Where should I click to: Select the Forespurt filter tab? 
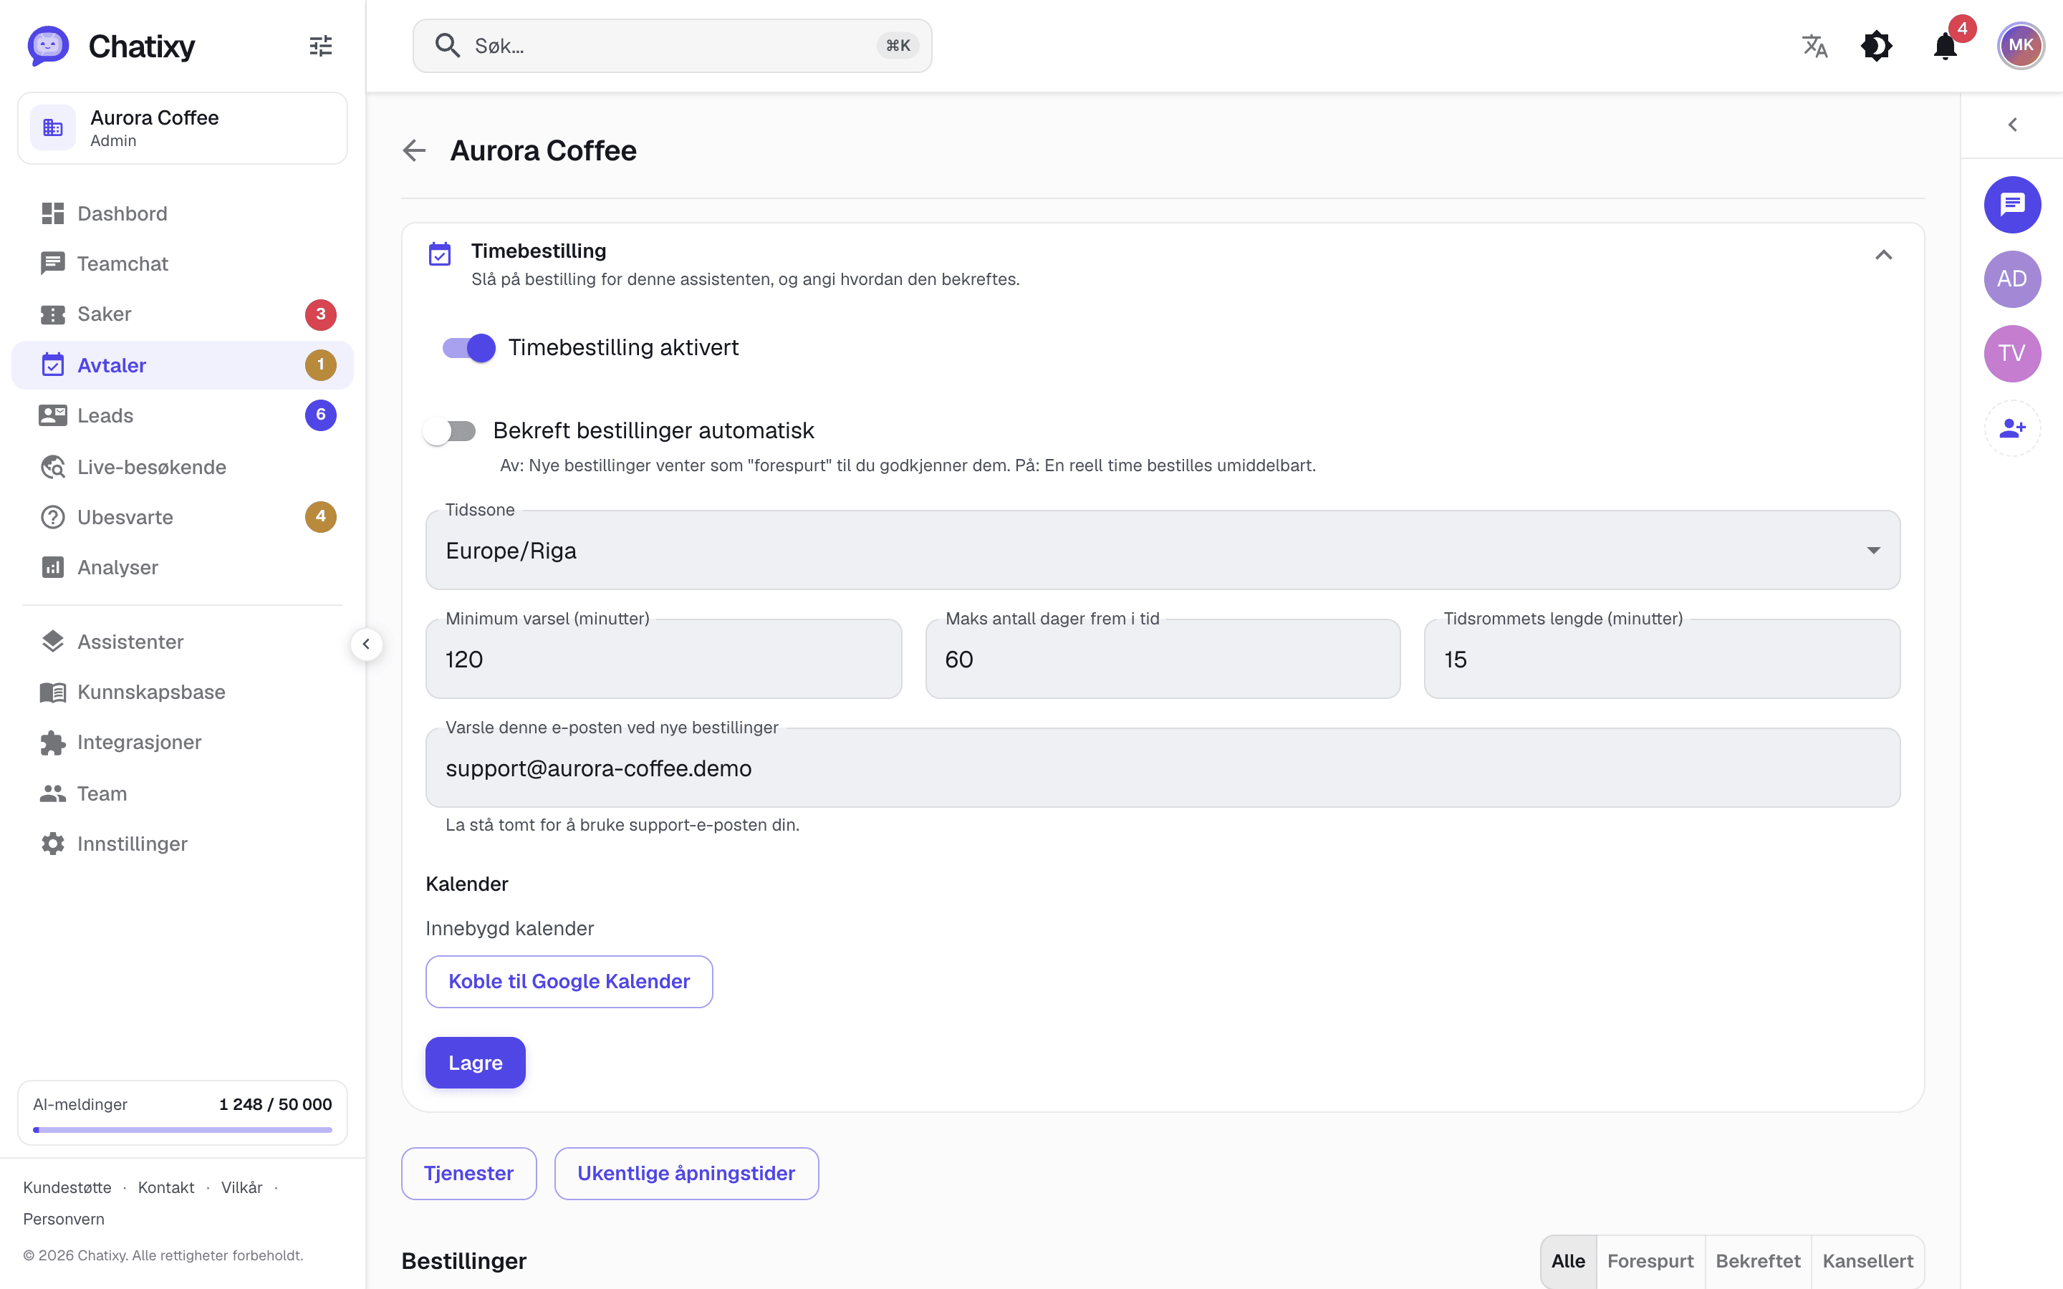point(1650,1261)
